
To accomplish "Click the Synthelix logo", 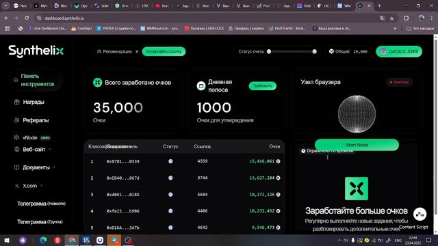I will coord(36,51).
